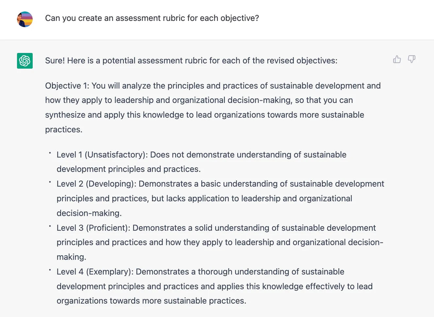Click "decision-making." at the end of Level 2
This screenshot has width=434, height=317.
coord(89,213)
